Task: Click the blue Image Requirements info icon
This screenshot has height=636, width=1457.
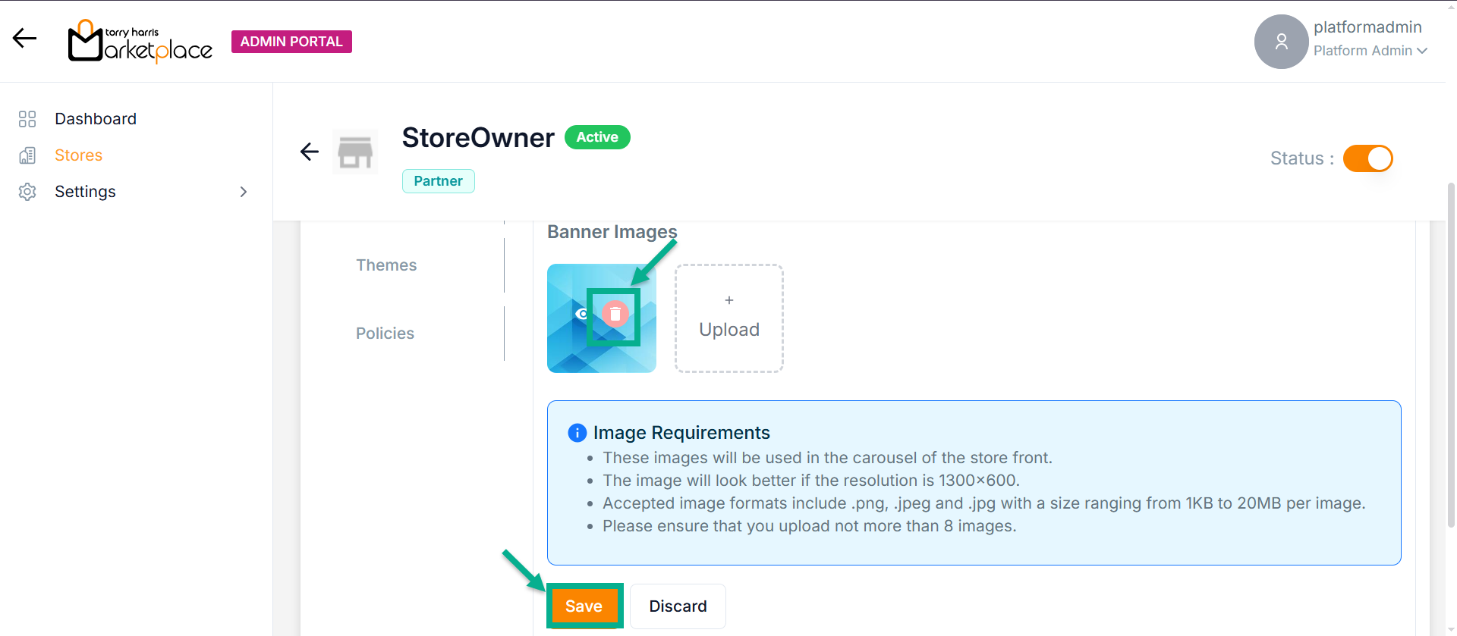Action: (x=577, y=433)
